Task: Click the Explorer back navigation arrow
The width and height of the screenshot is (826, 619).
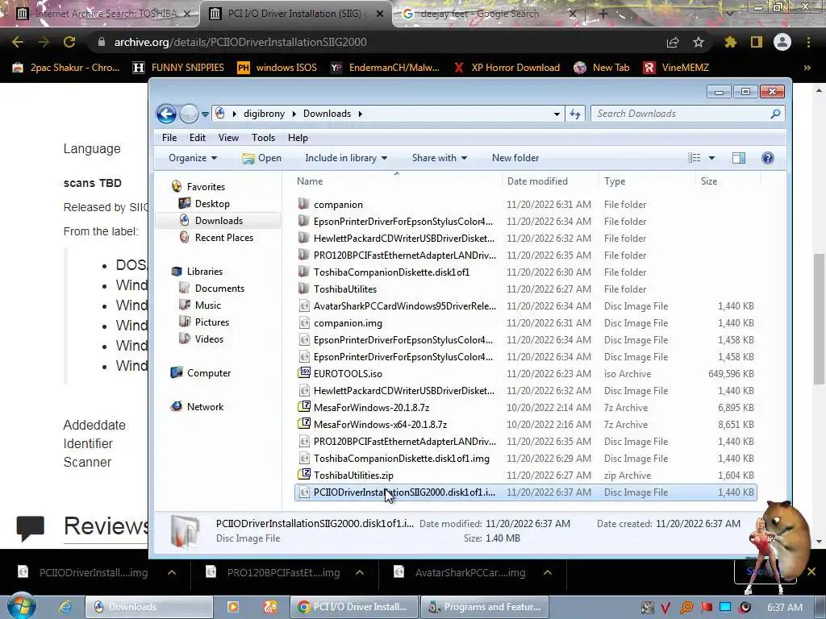Action: coord(166,114)
